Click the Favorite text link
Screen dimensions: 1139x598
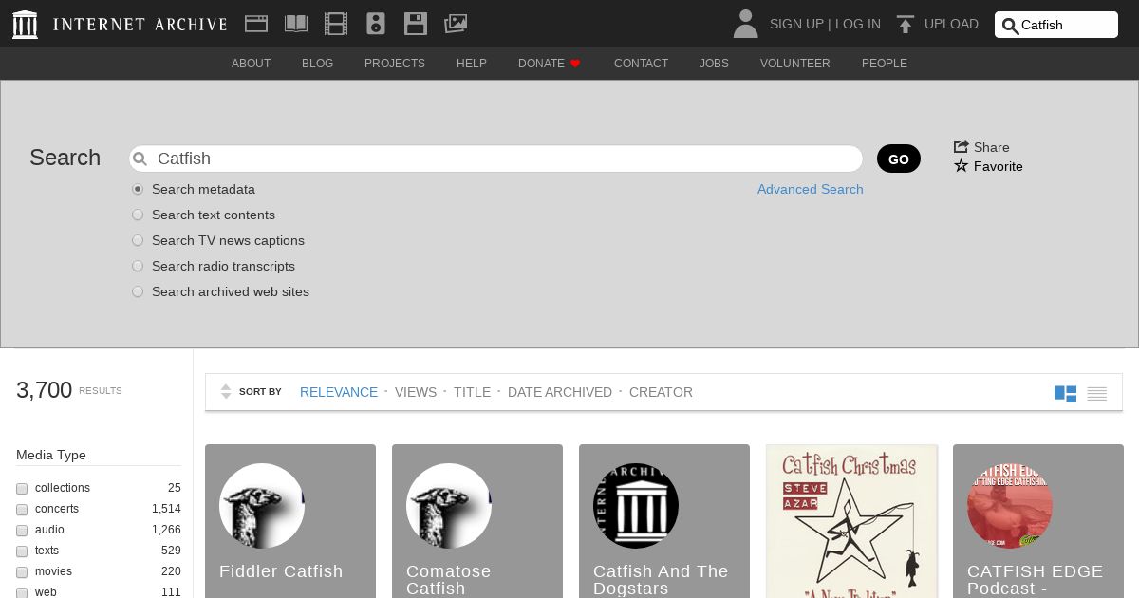tap(999, 166)
